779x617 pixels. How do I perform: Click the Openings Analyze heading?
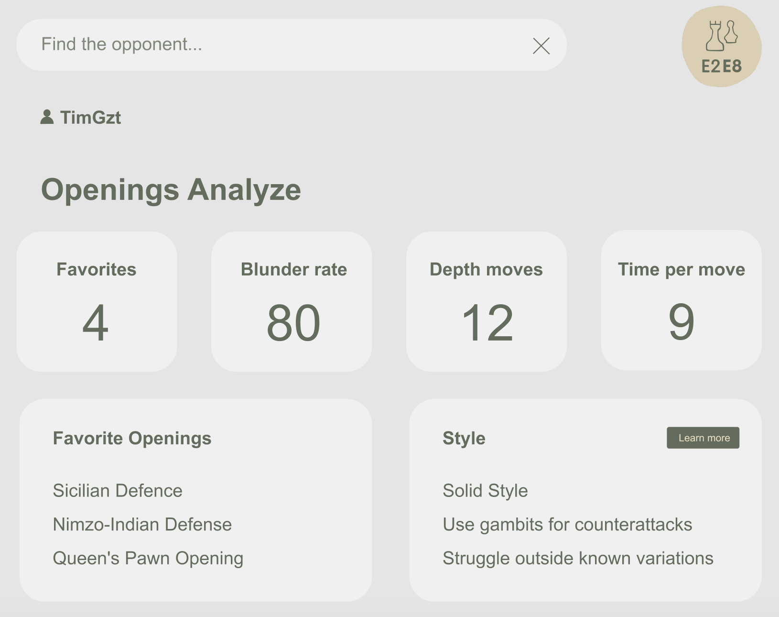coord(171,190)
